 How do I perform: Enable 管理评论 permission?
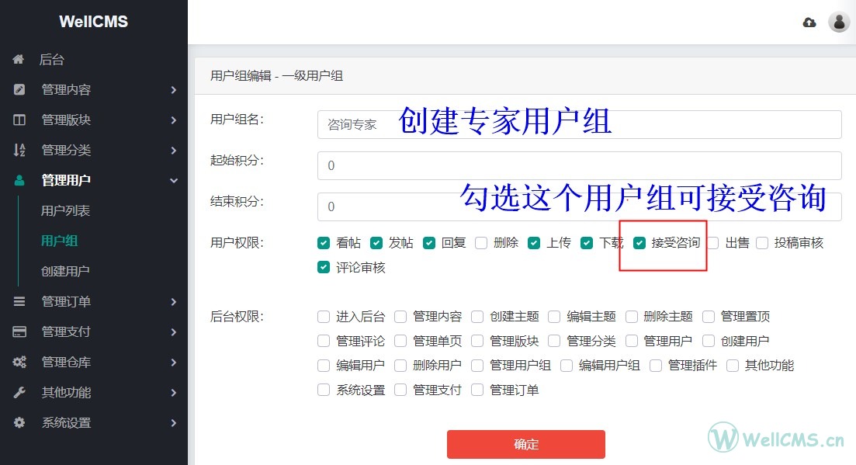[x=324, y=341]
